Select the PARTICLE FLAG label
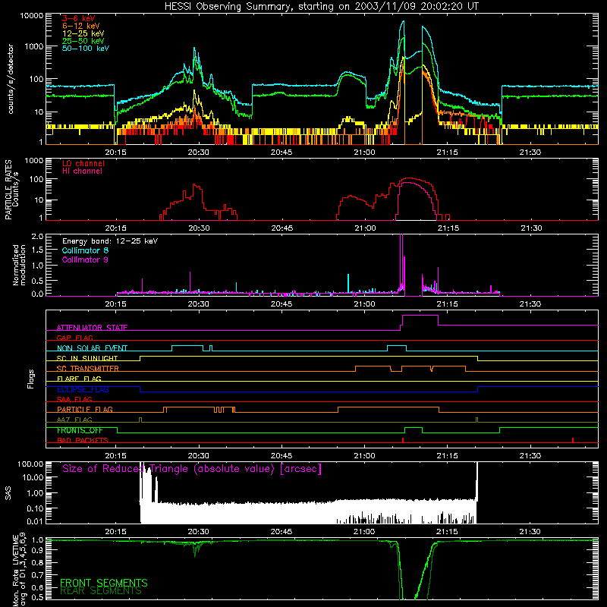Viewport: 607px width, 607px height. (85, 409)
